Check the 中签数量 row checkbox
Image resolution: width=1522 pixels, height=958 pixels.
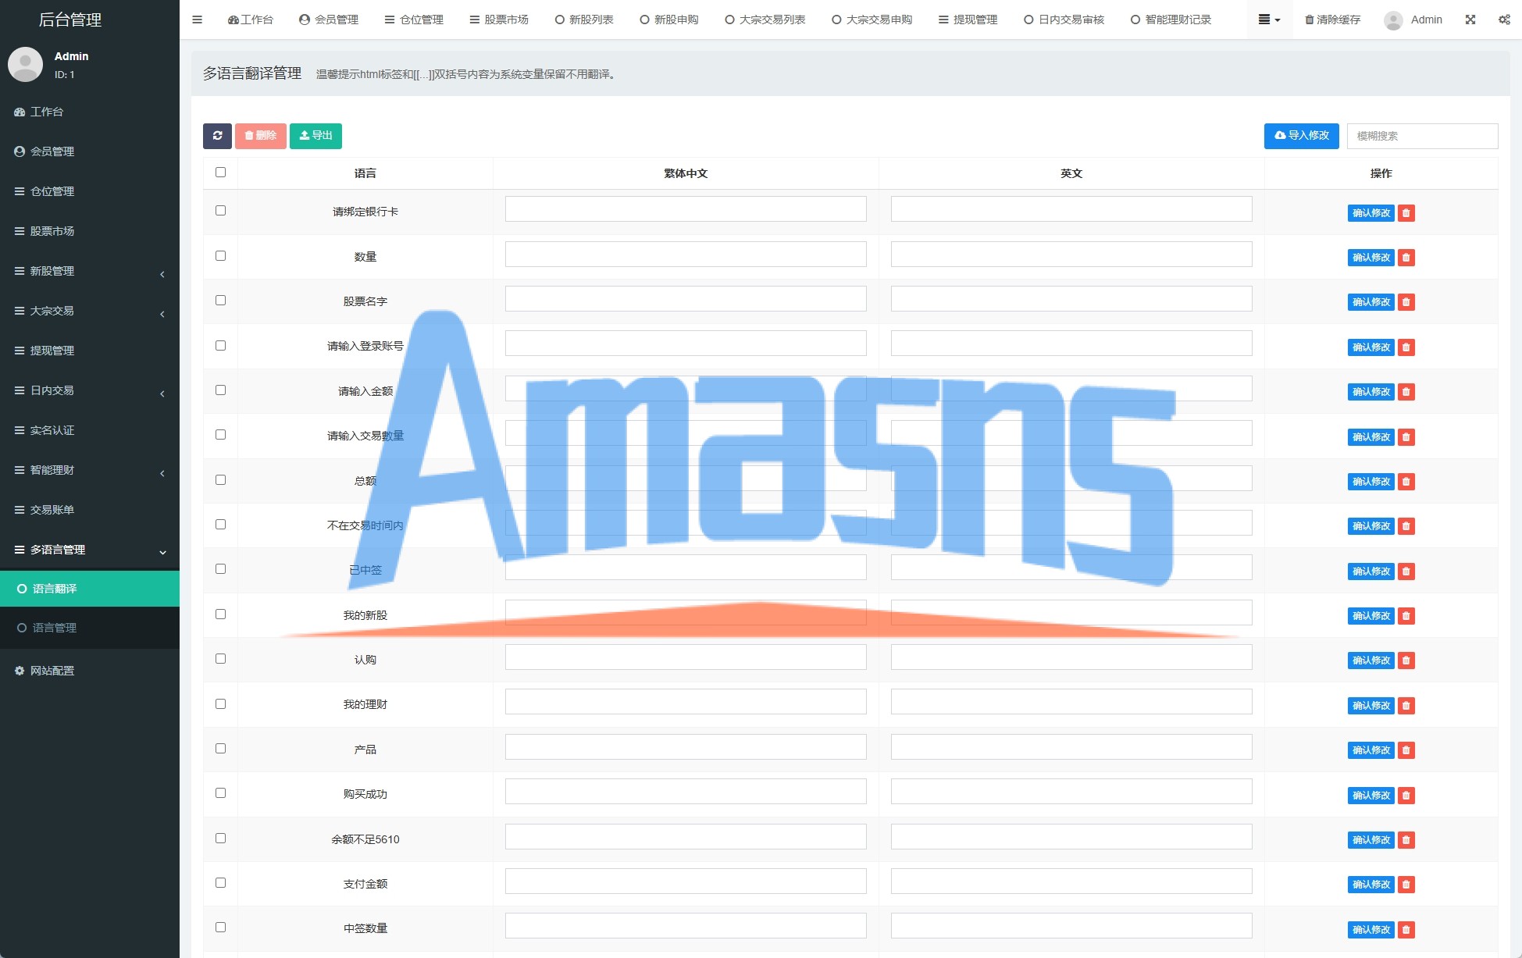(x=221, y=928)
